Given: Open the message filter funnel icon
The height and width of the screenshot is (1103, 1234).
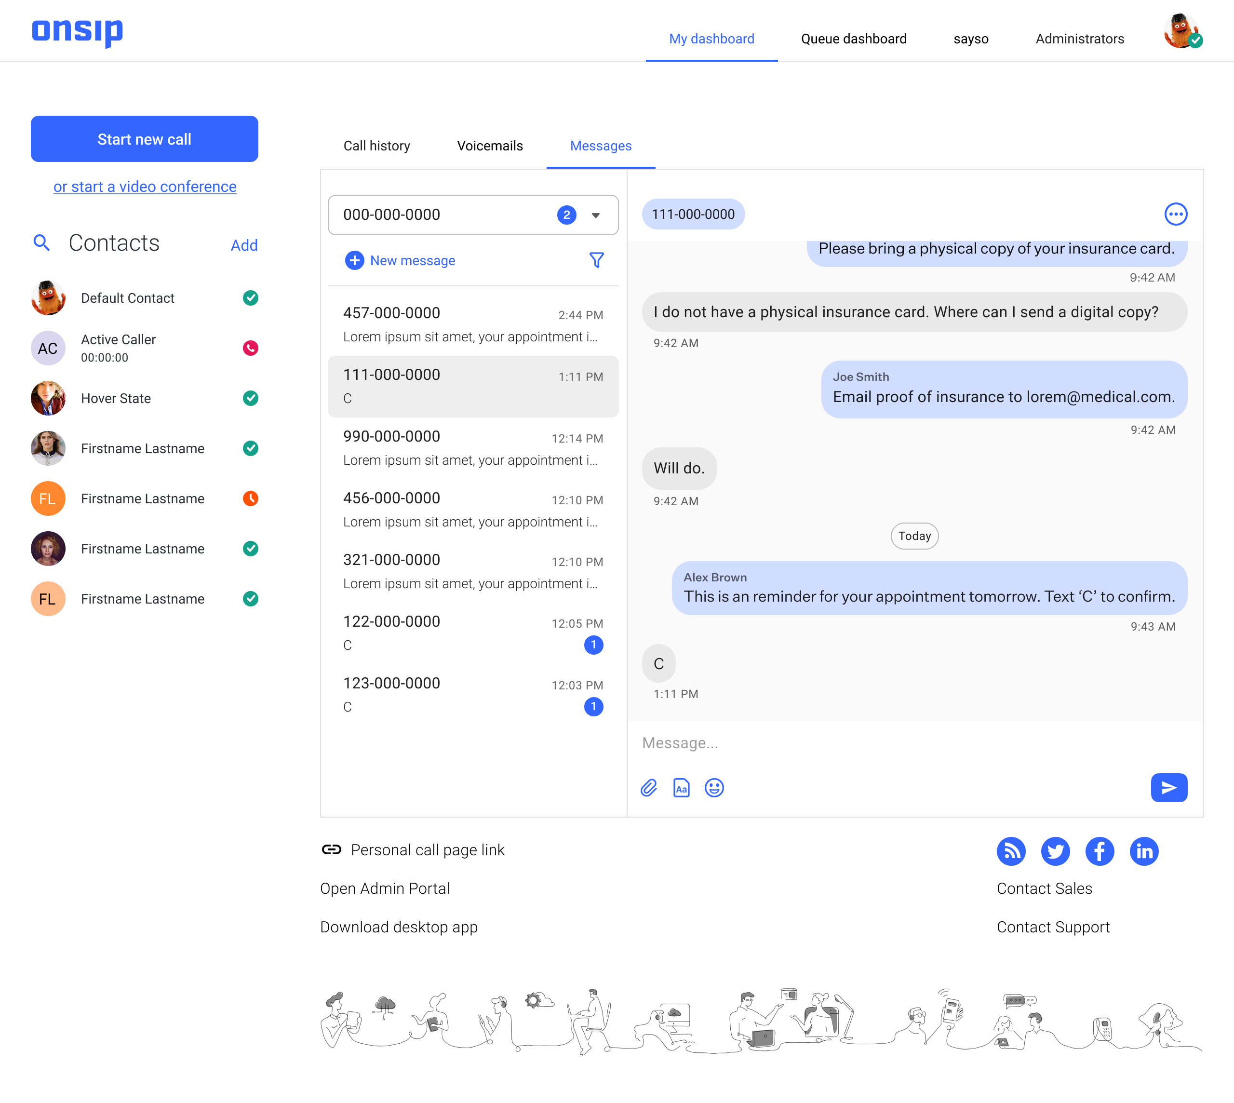Looking at the screenshot, I should (x=596, y=260).
